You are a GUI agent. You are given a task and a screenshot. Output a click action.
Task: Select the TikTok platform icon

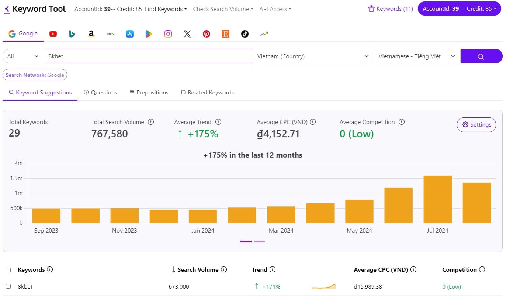245,34
